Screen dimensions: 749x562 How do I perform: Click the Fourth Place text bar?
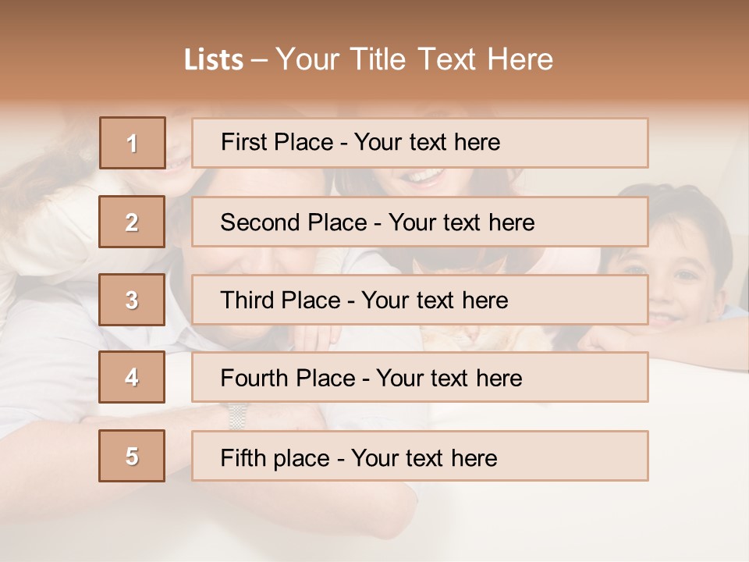click(x=420, y=377)
